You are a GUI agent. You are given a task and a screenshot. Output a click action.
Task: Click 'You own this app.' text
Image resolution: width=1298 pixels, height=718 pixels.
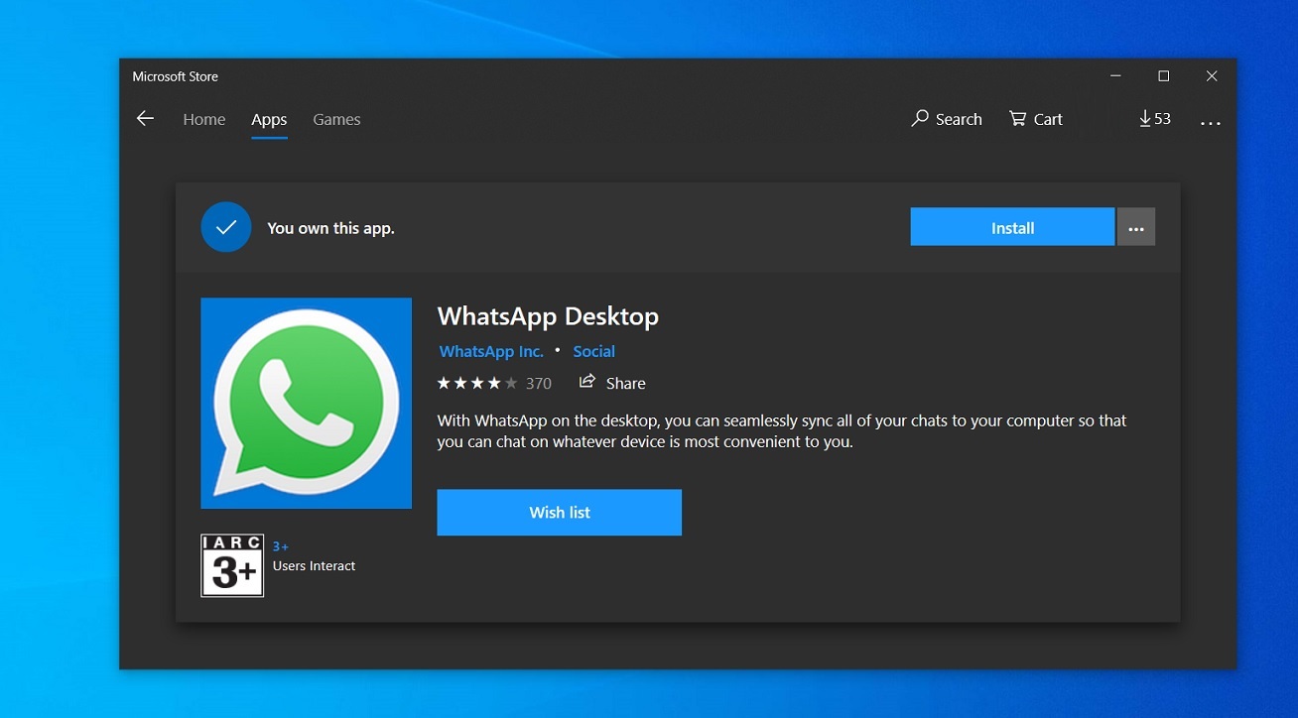[330, 228]
